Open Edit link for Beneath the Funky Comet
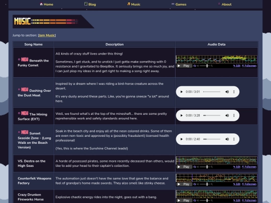Viewport: 271px width, 203px height. pos(236,66)
